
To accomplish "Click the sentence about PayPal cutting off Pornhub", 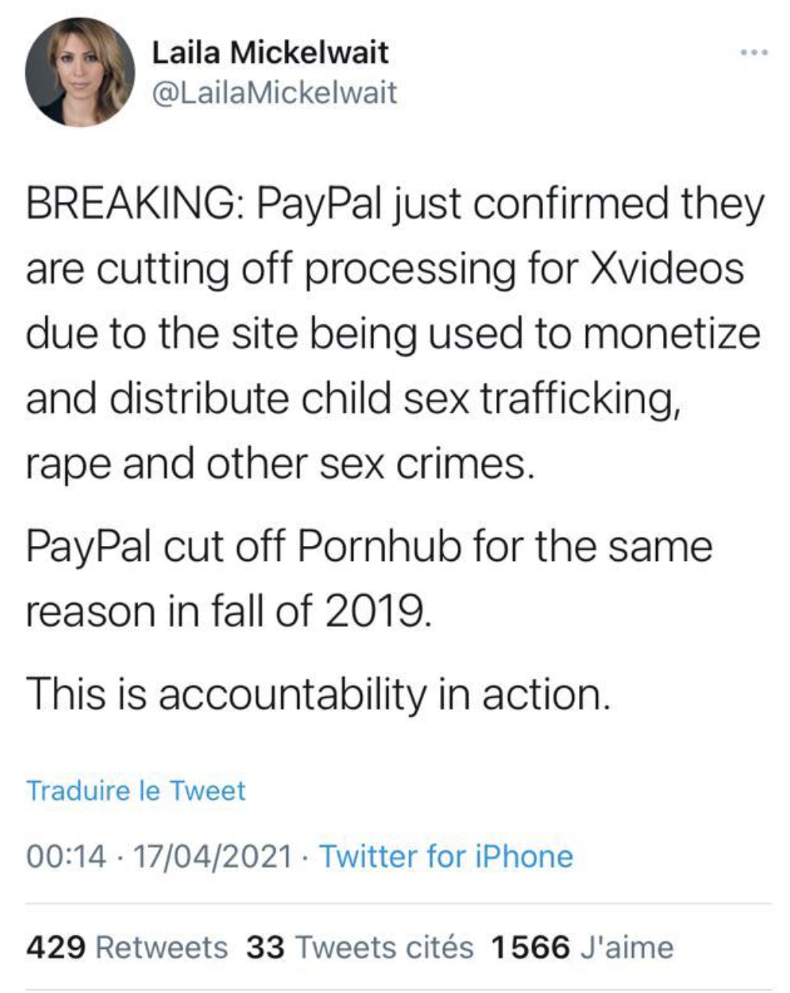I will click(368, 578).
